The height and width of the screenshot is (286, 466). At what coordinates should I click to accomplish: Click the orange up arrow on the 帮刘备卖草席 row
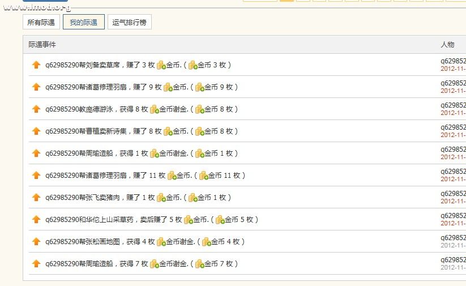(36, 65)
